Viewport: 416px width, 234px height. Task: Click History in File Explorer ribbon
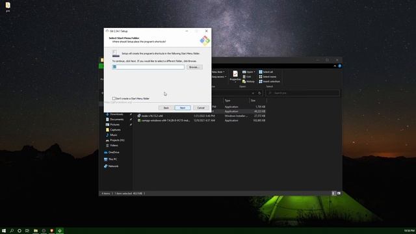click(248, 81)
